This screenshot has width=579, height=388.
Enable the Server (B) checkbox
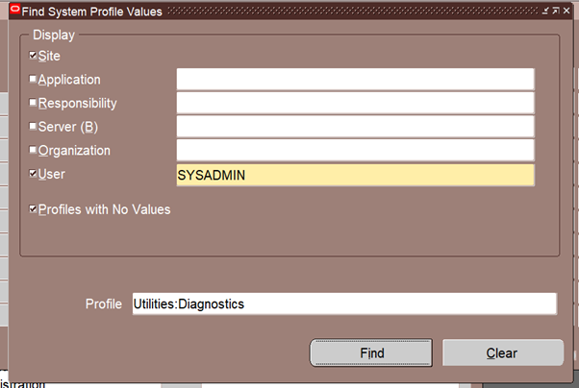pyautogui.click(x=34, y=127)
